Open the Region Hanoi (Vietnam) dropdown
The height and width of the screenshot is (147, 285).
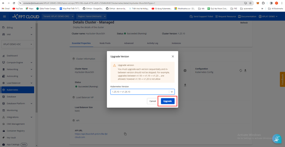pos(92,16)
